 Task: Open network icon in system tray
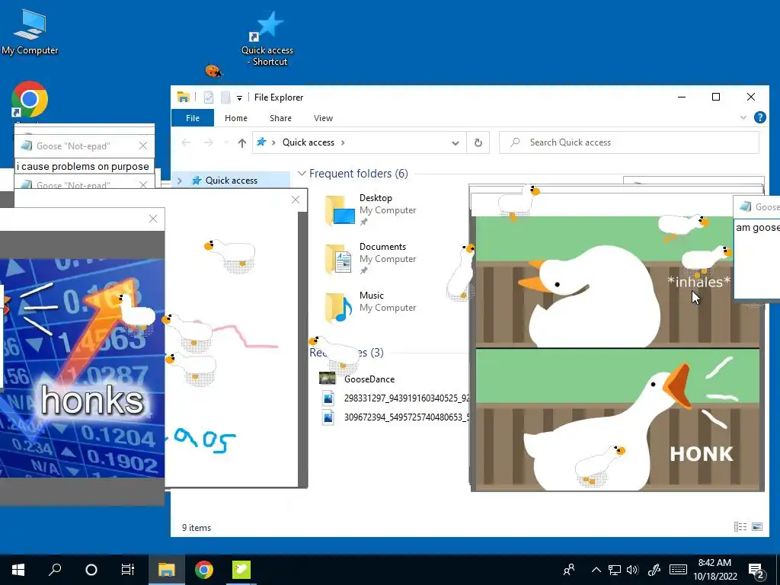click(615, 570)
